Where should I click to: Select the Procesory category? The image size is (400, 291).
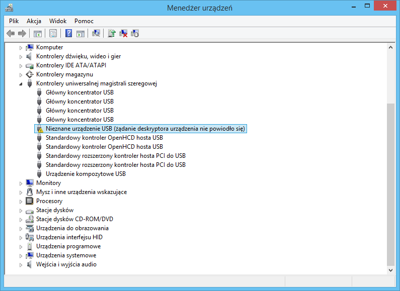click(49, 201)
